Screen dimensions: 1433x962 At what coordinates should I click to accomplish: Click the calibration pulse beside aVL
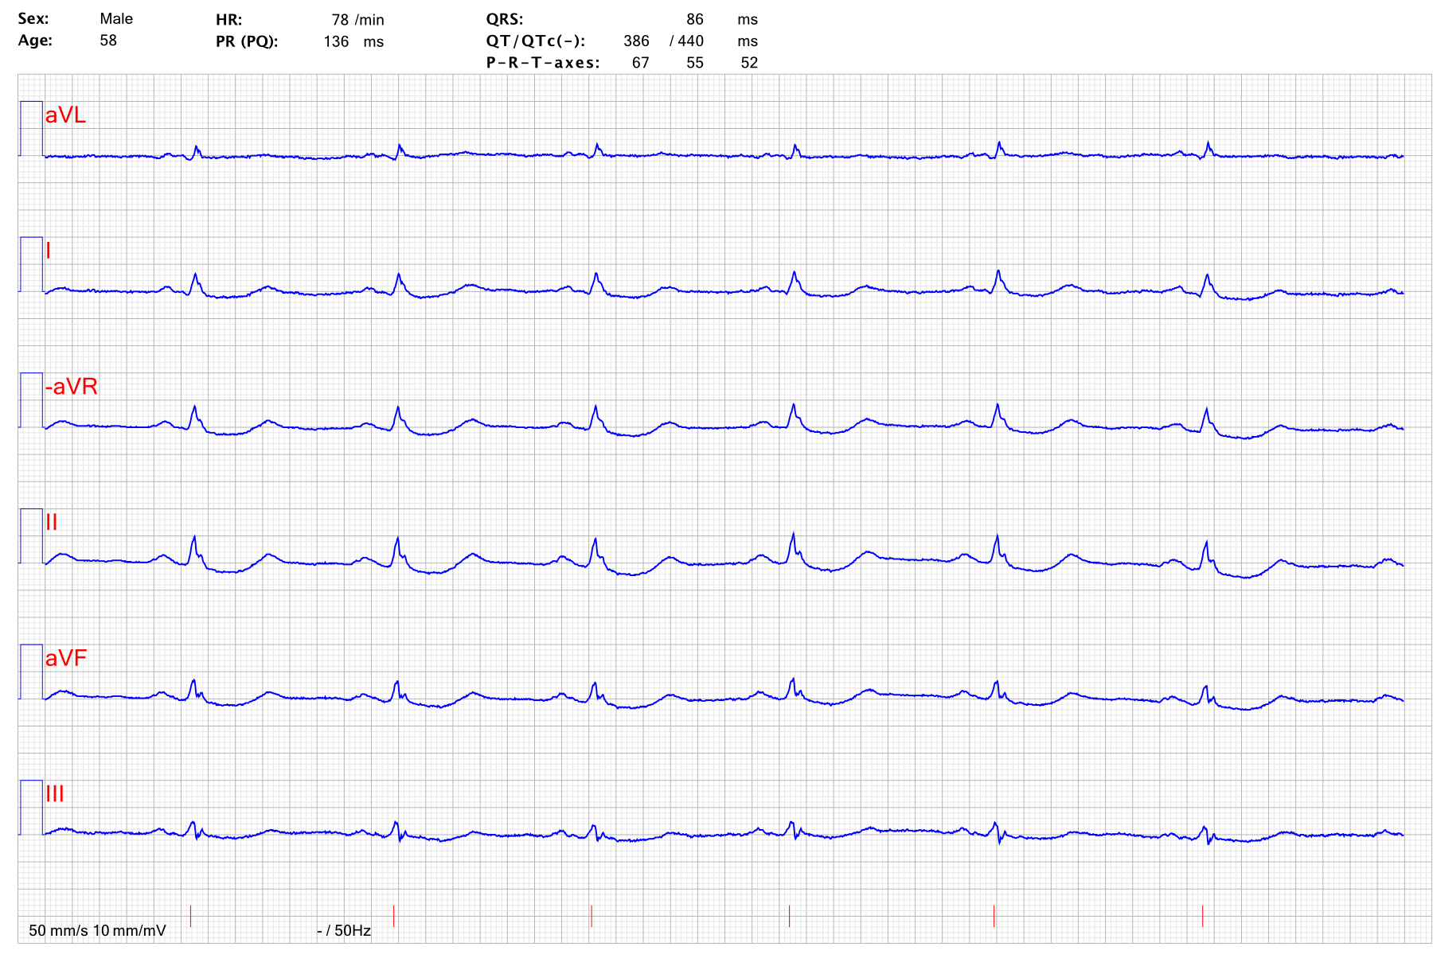tap(31, 129)
